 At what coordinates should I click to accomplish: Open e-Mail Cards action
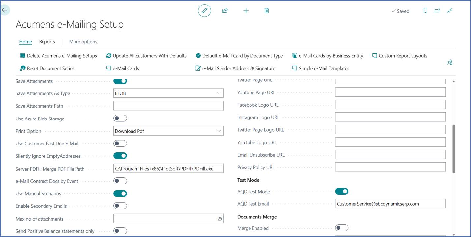123,68
